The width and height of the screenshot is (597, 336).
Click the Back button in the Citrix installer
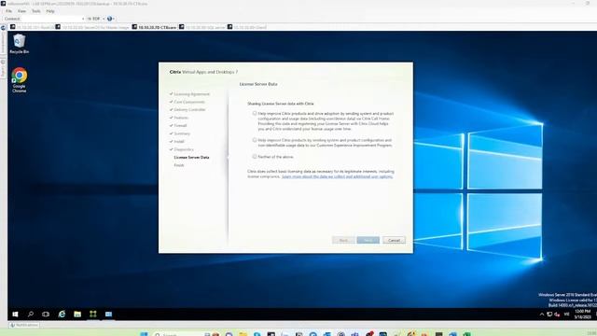click(343, 240)
